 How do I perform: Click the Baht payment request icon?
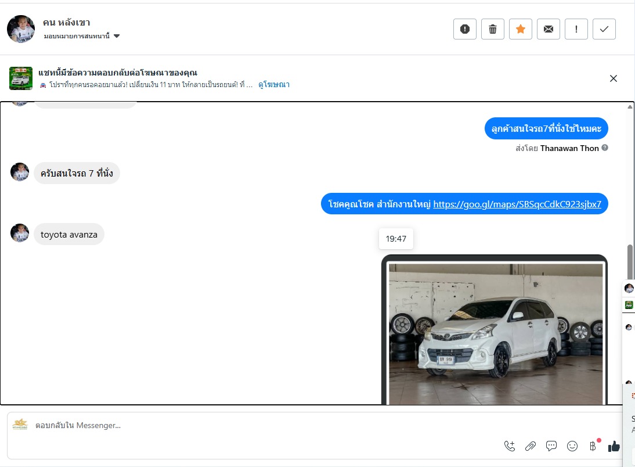pos(593,446)
